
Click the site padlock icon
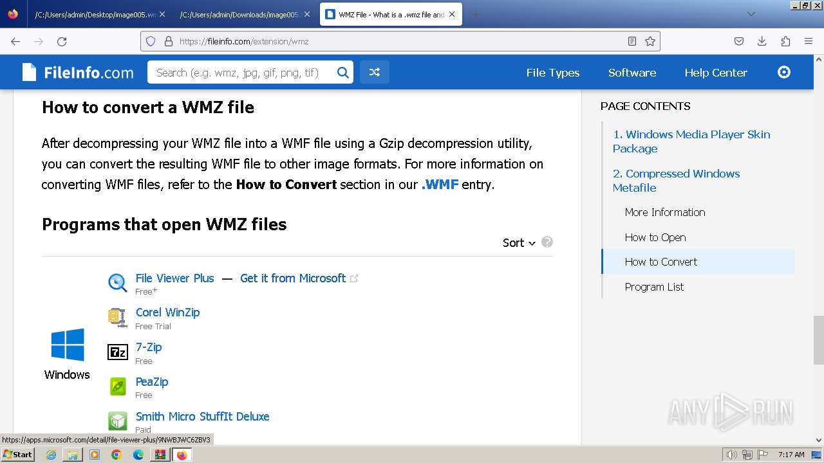[169, 41]
